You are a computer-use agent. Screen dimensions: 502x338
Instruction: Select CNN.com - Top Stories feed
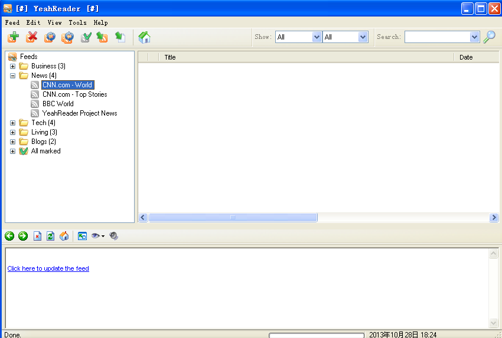click(x=75, y=94)
